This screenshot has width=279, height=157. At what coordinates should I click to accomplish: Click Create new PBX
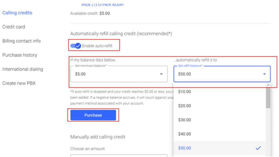coord(19,83)
